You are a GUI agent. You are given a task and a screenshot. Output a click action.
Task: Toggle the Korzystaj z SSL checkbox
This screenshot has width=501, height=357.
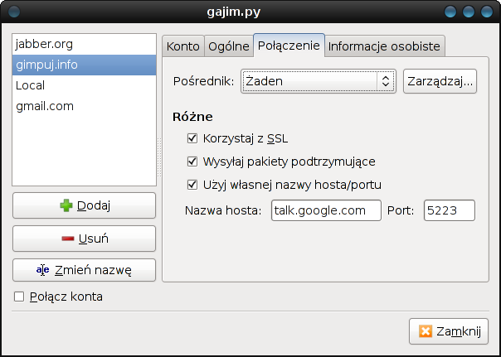[x=192, y=138]
